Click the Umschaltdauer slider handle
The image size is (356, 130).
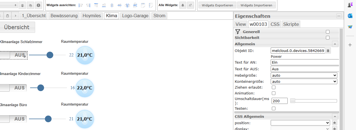click(x=293, y=101)
